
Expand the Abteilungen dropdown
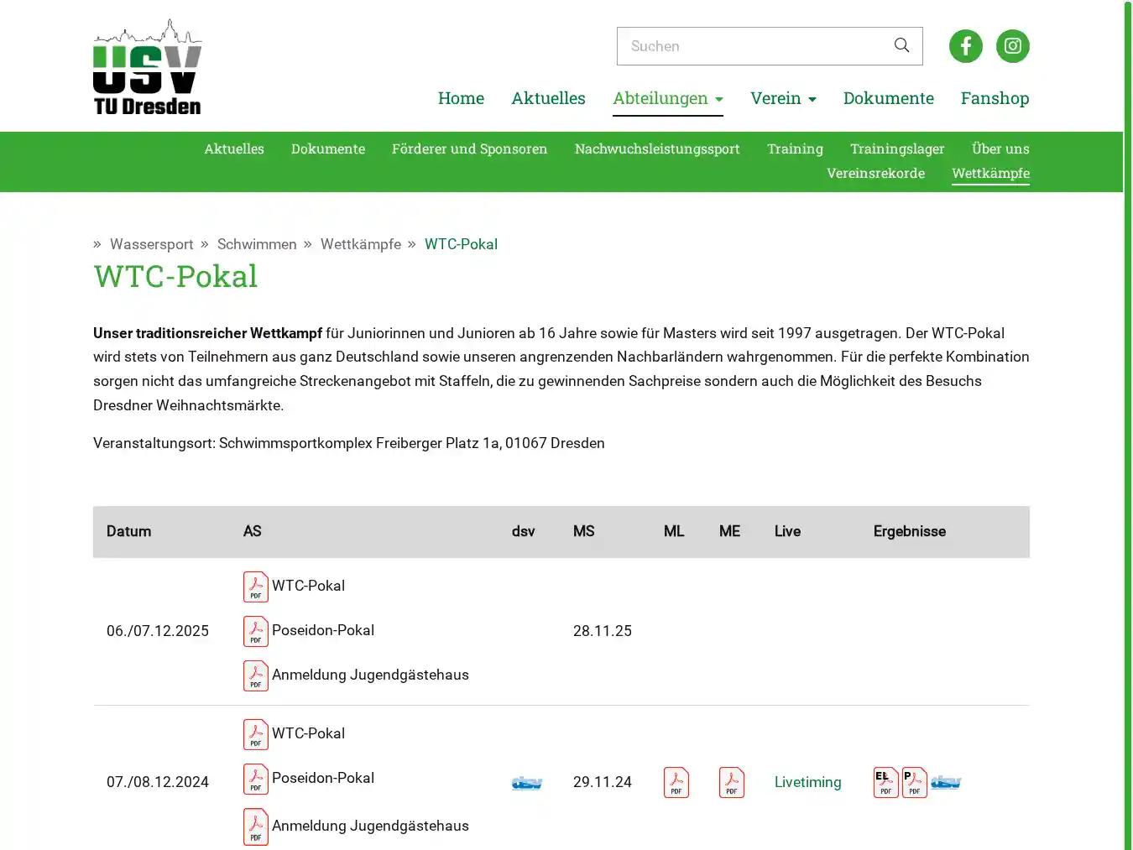click(x=667, y=98)
